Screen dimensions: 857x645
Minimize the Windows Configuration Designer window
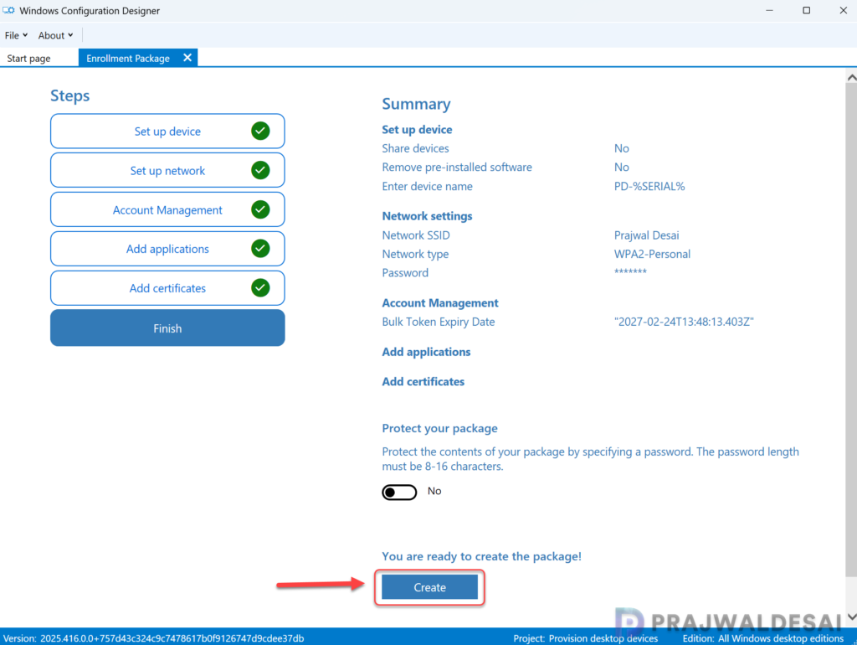click(x=769, y=10)
